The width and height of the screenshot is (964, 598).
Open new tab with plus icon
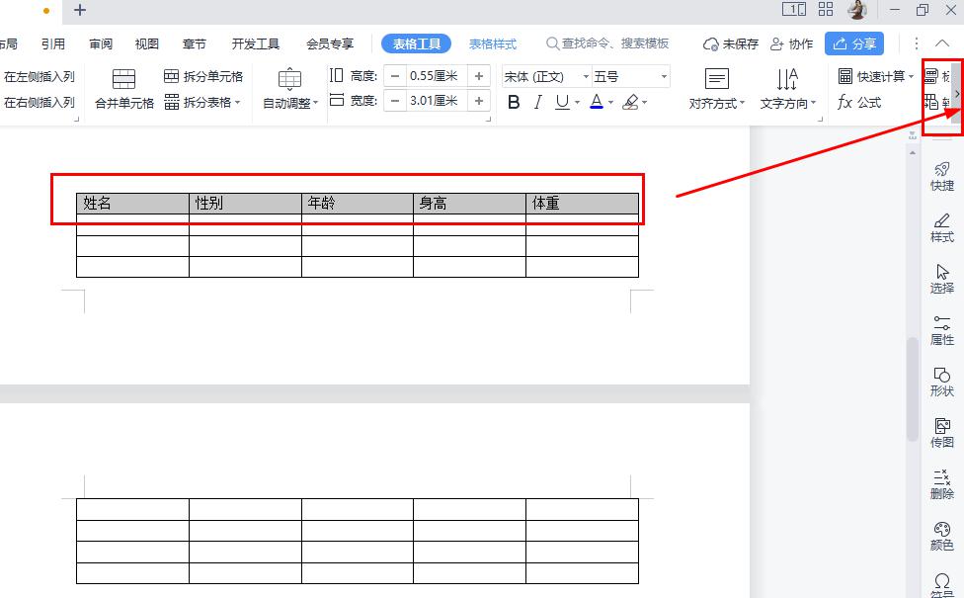point(80,10)
